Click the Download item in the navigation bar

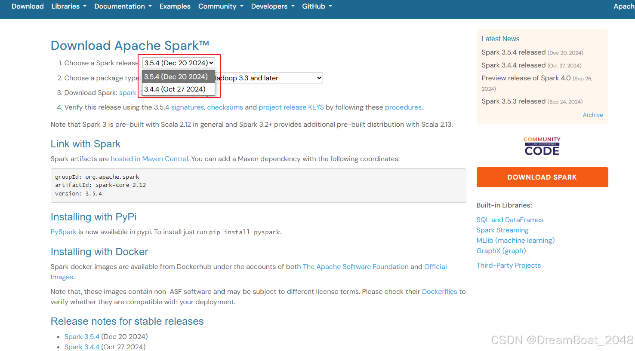coord(27,6)
